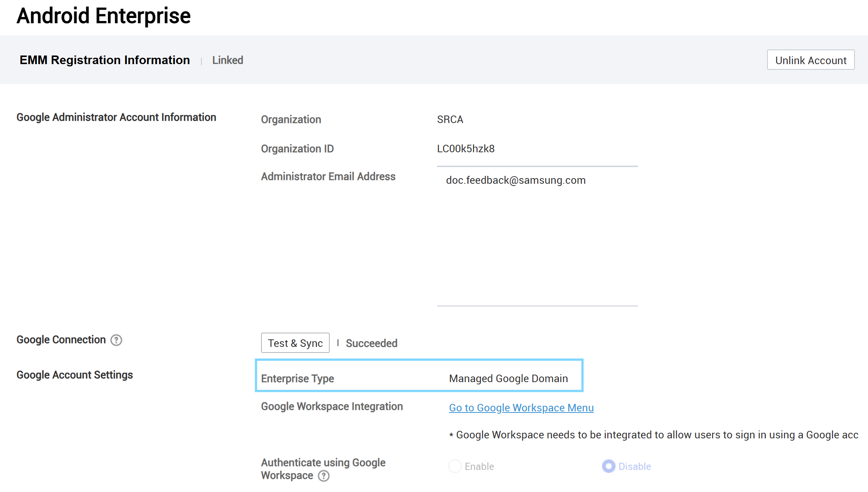Image resolution: width=868 pixels, height=492 pixels.
Task: Click the Google Connection label
Action: pos(61,340)
